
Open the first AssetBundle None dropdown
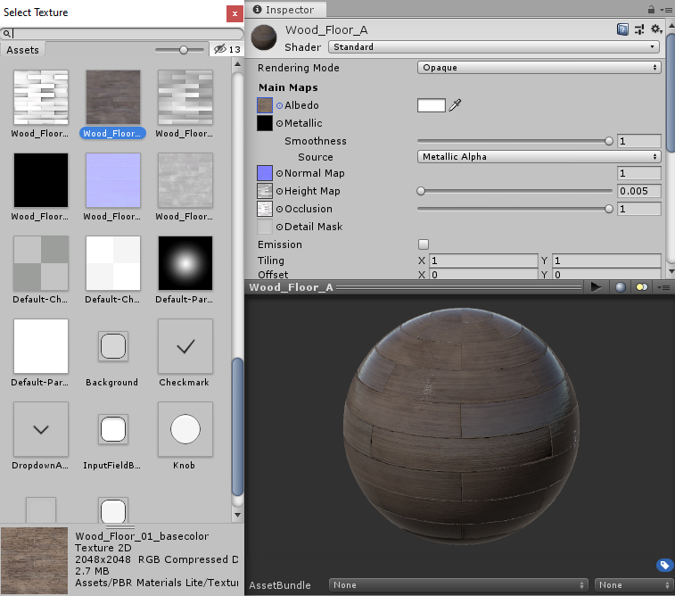pos(458,585)
